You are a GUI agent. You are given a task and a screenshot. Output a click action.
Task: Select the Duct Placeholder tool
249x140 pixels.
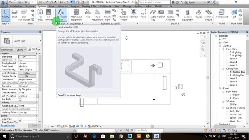tap(24, 15)
